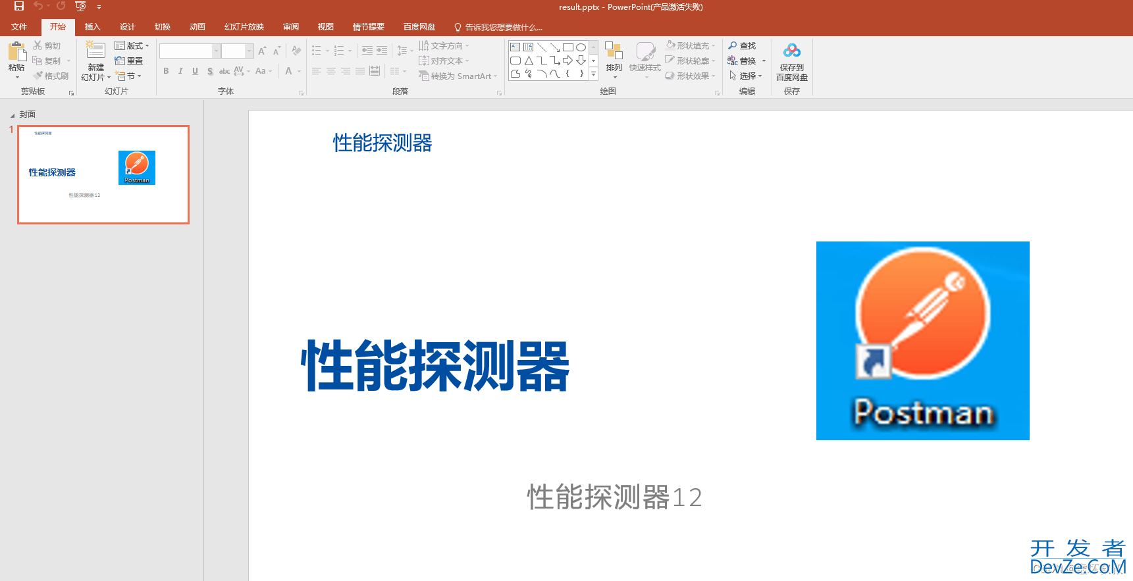Toggle Justify paragraph alignment
This screenshot has height=581, width=1133.
pyautogui.click(x=360, y=71)
